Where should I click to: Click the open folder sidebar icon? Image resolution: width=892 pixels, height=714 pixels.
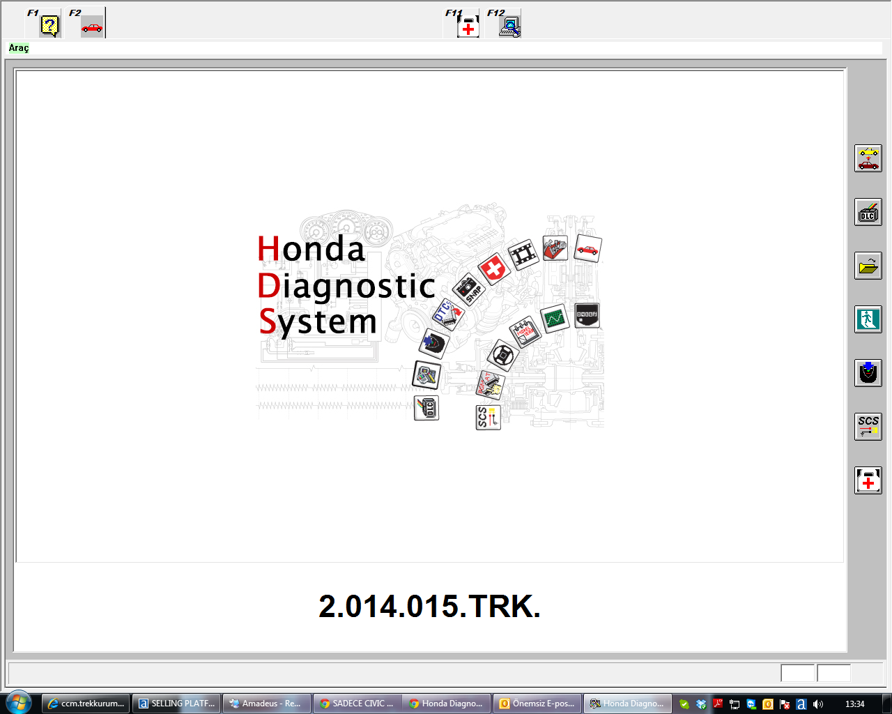868,266
